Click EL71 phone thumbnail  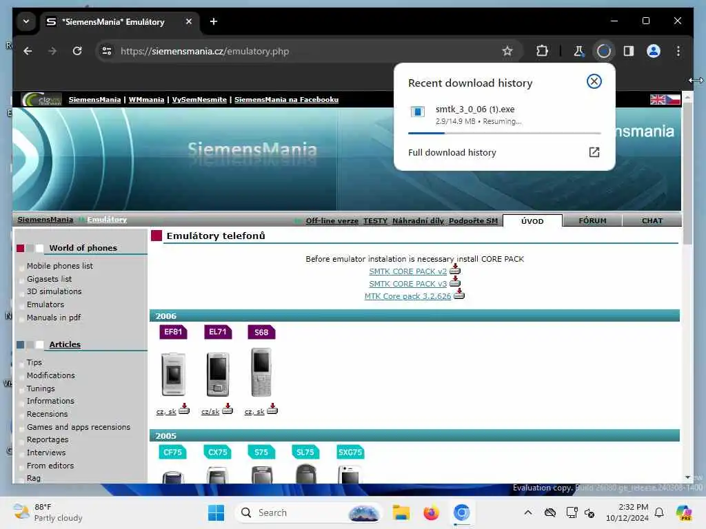(217, 374)
